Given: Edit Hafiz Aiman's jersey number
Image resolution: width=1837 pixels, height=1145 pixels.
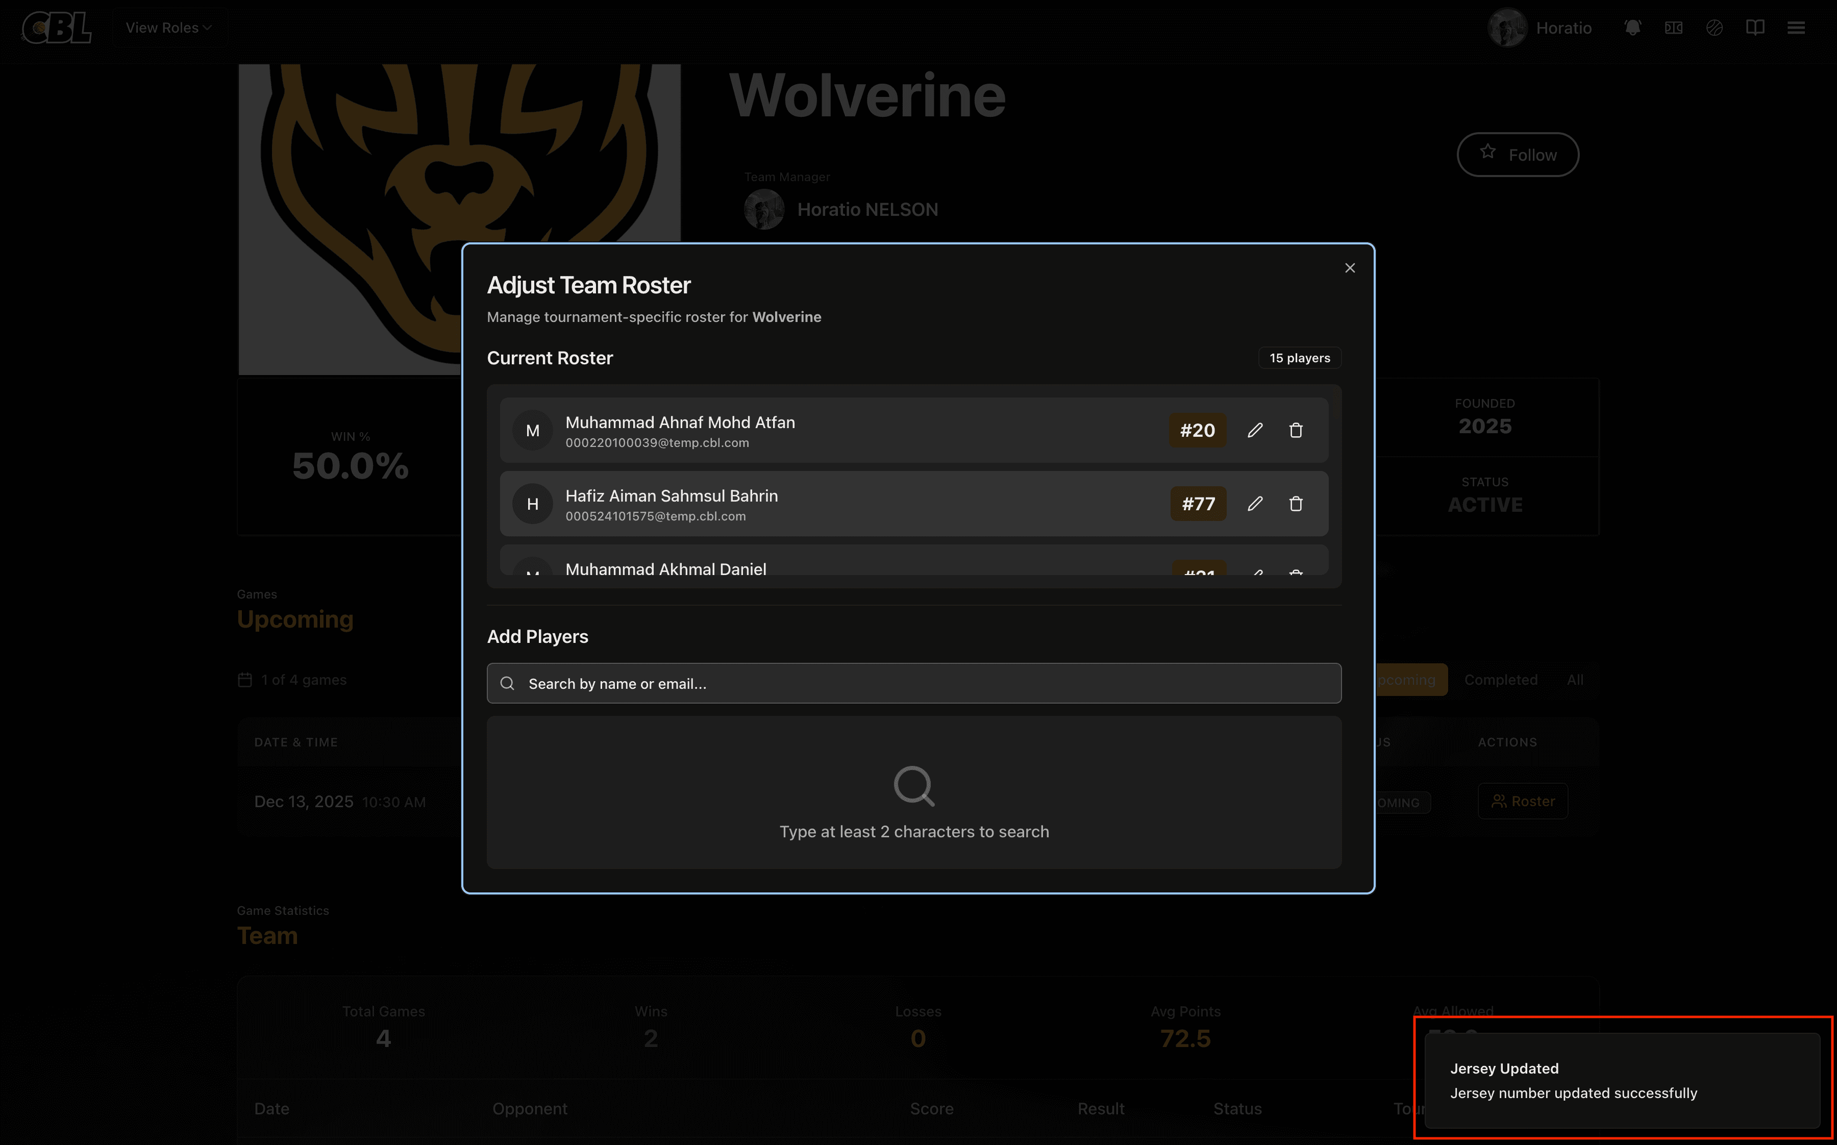Looking at the screenshot, I should pyautogui.click(x=1255, y=504).
